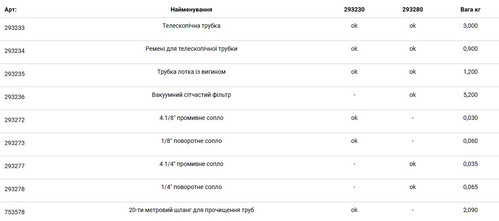Click the 4.1/8" промивне сопло entry
This screenshot has height=221, width=499.
(191, 118)
